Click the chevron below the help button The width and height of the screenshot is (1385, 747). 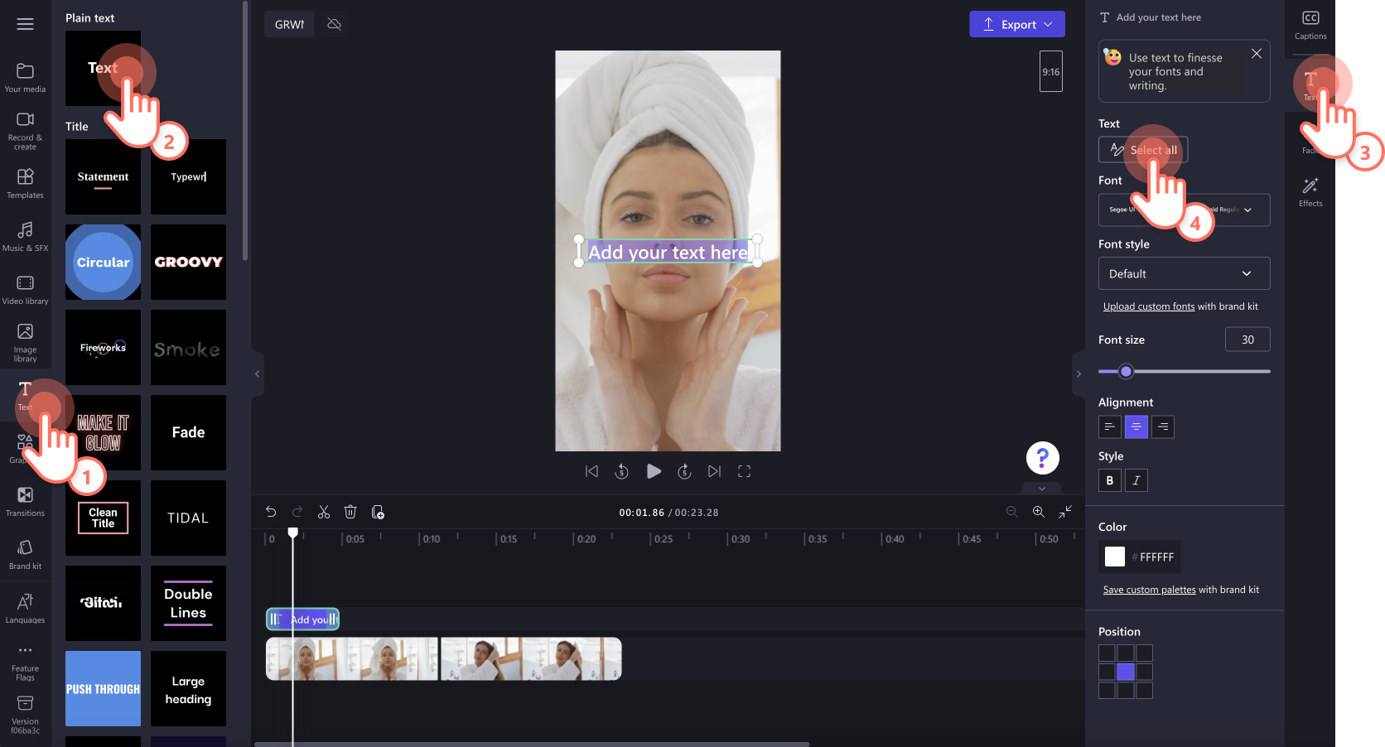coord(1042,489)
